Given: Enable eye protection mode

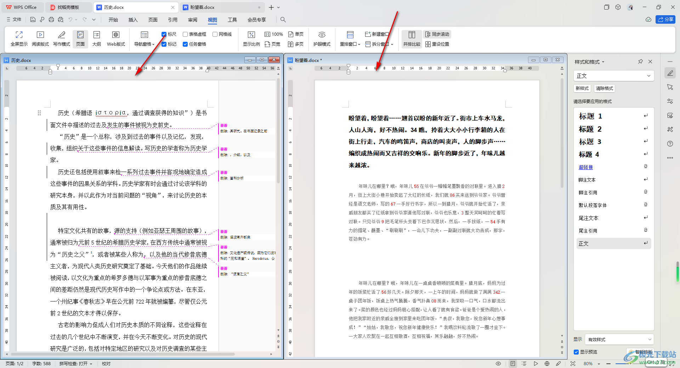Looking at the screenshot, I should click(322, 39).
